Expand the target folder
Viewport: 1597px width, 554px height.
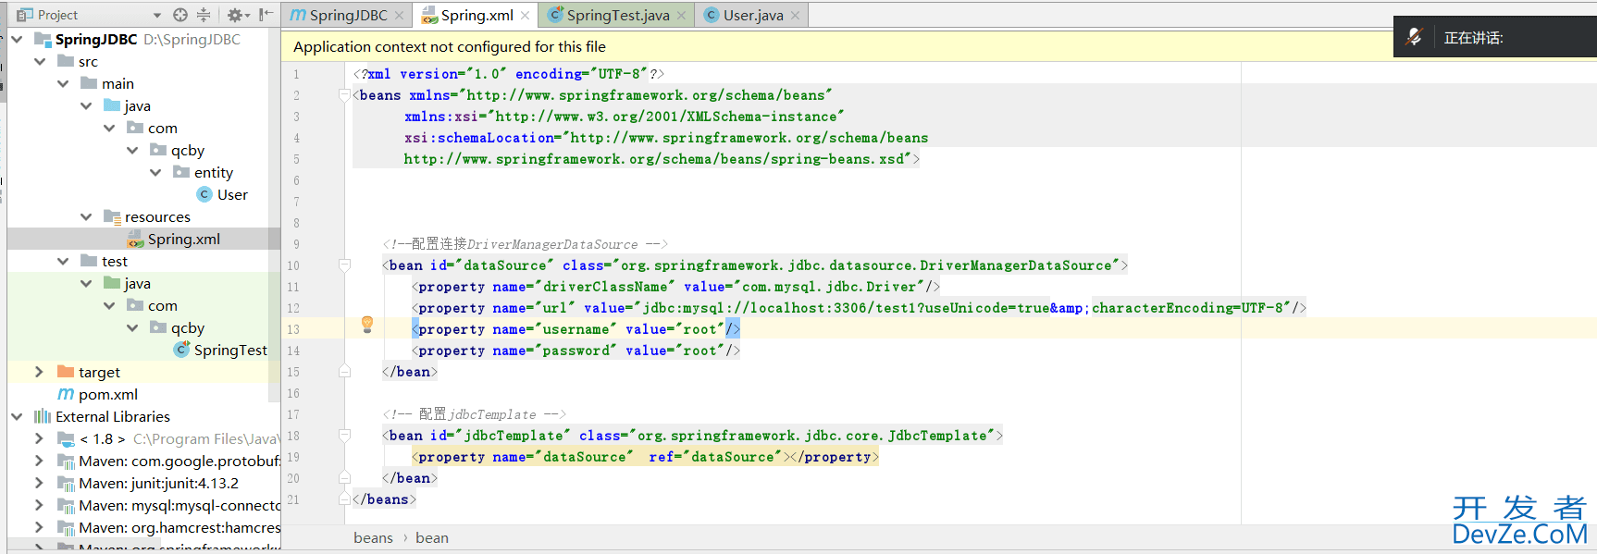coord(39,372)
